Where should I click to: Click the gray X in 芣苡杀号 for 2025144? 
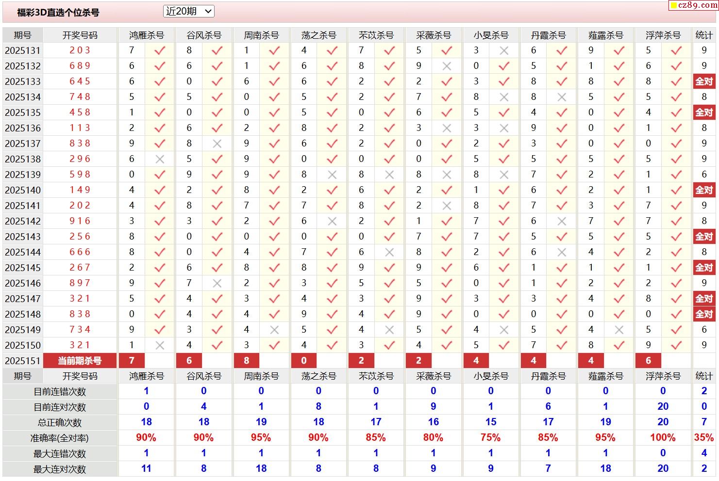coord(389,252)
